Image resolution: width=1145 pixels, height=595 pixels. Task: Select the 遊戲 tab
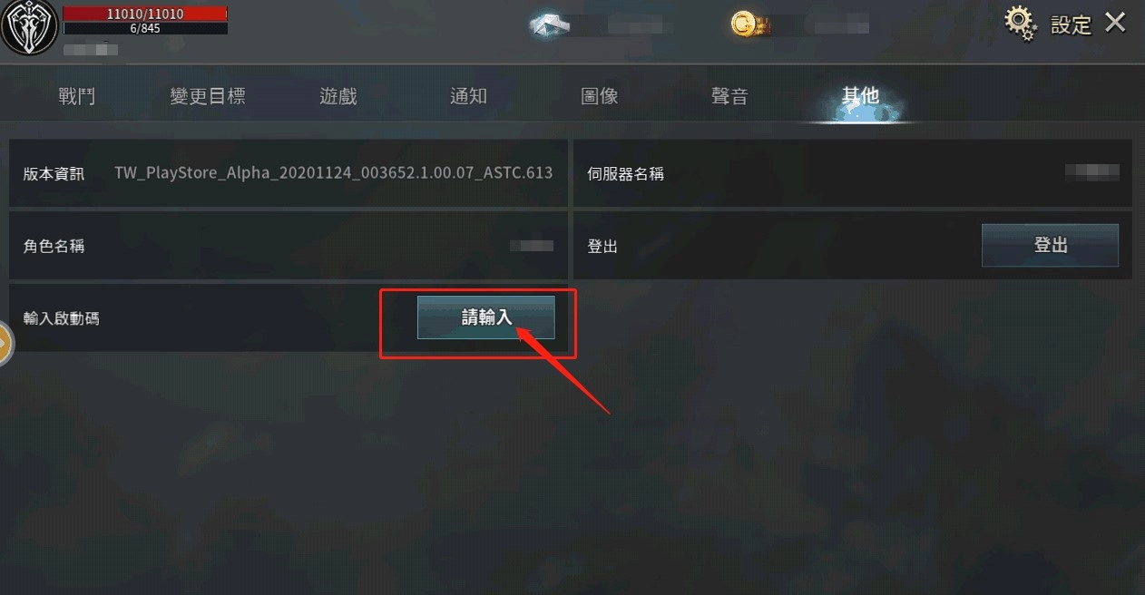[x=338, y=96]
